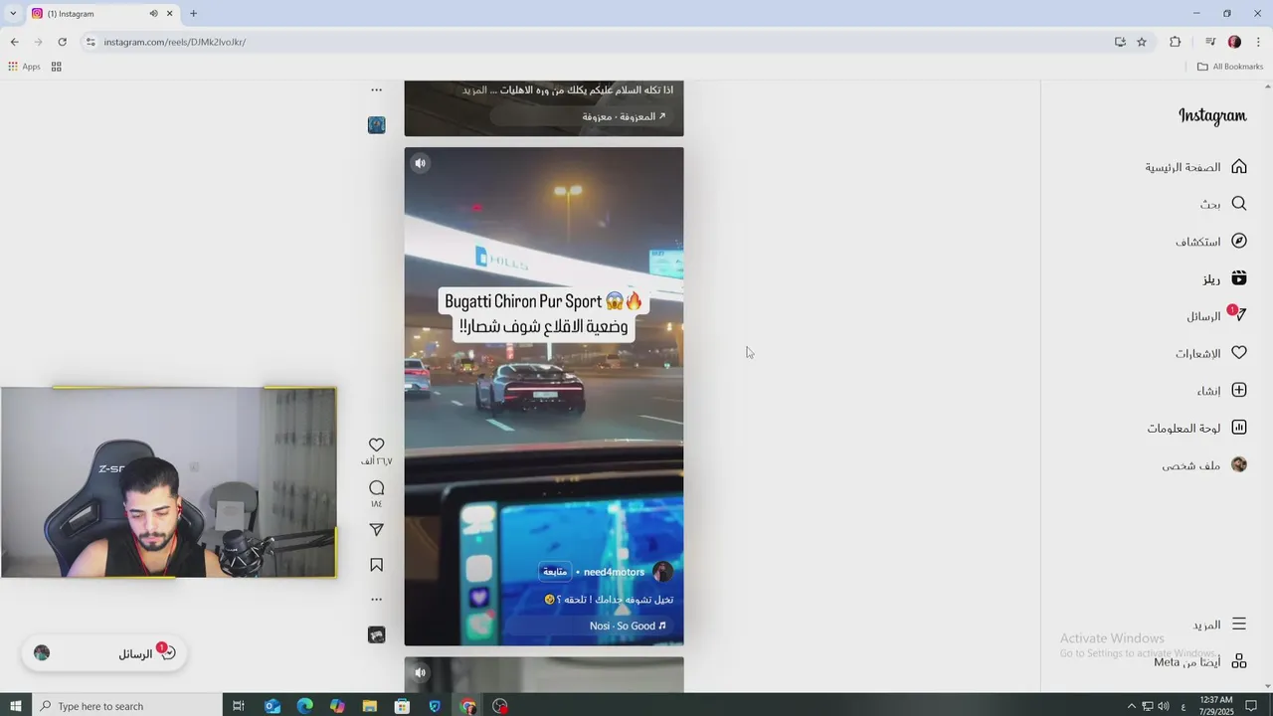Go back in browser history

[x=14, y=42]
